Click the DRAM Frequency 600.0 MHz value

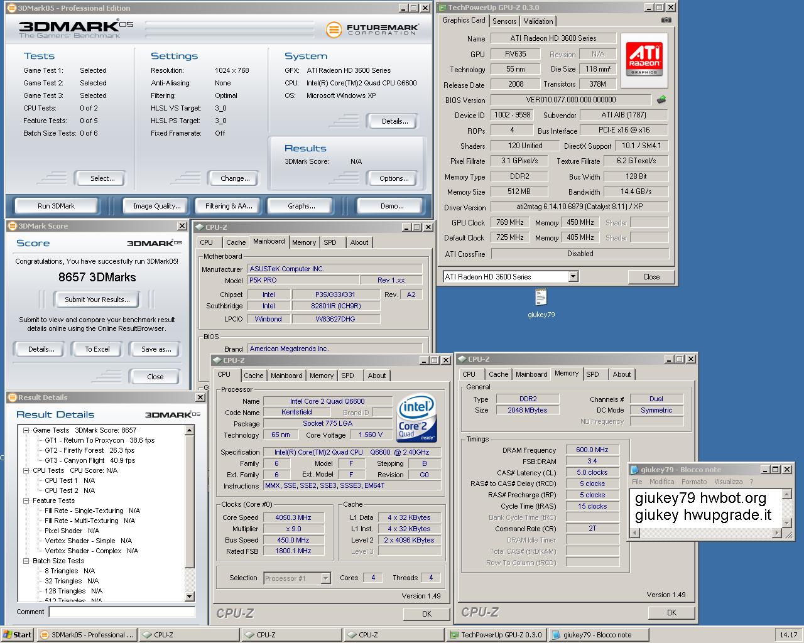[x=592, y=450]
